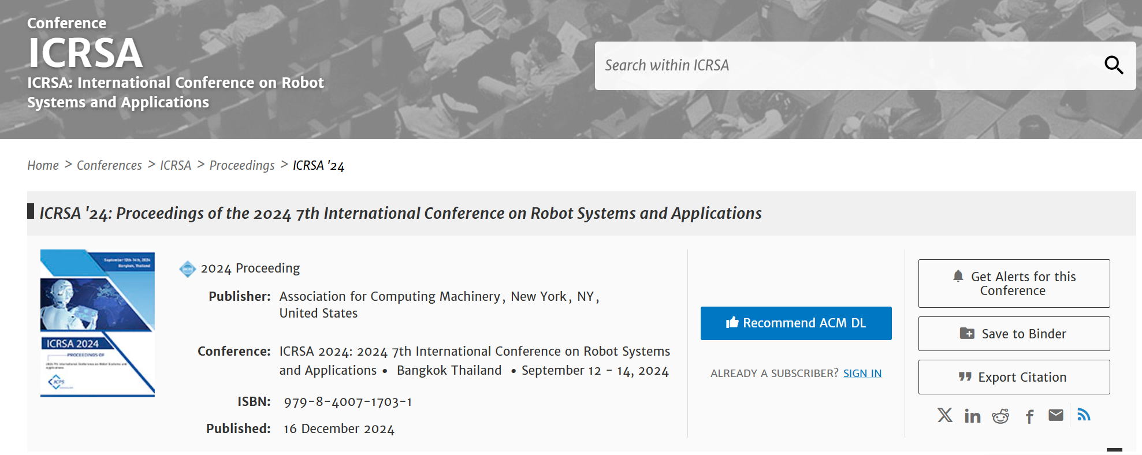Share on Facebook icon
Image resolution: width=1142 pixels, height=455 pixels.
coord(1029,416)
